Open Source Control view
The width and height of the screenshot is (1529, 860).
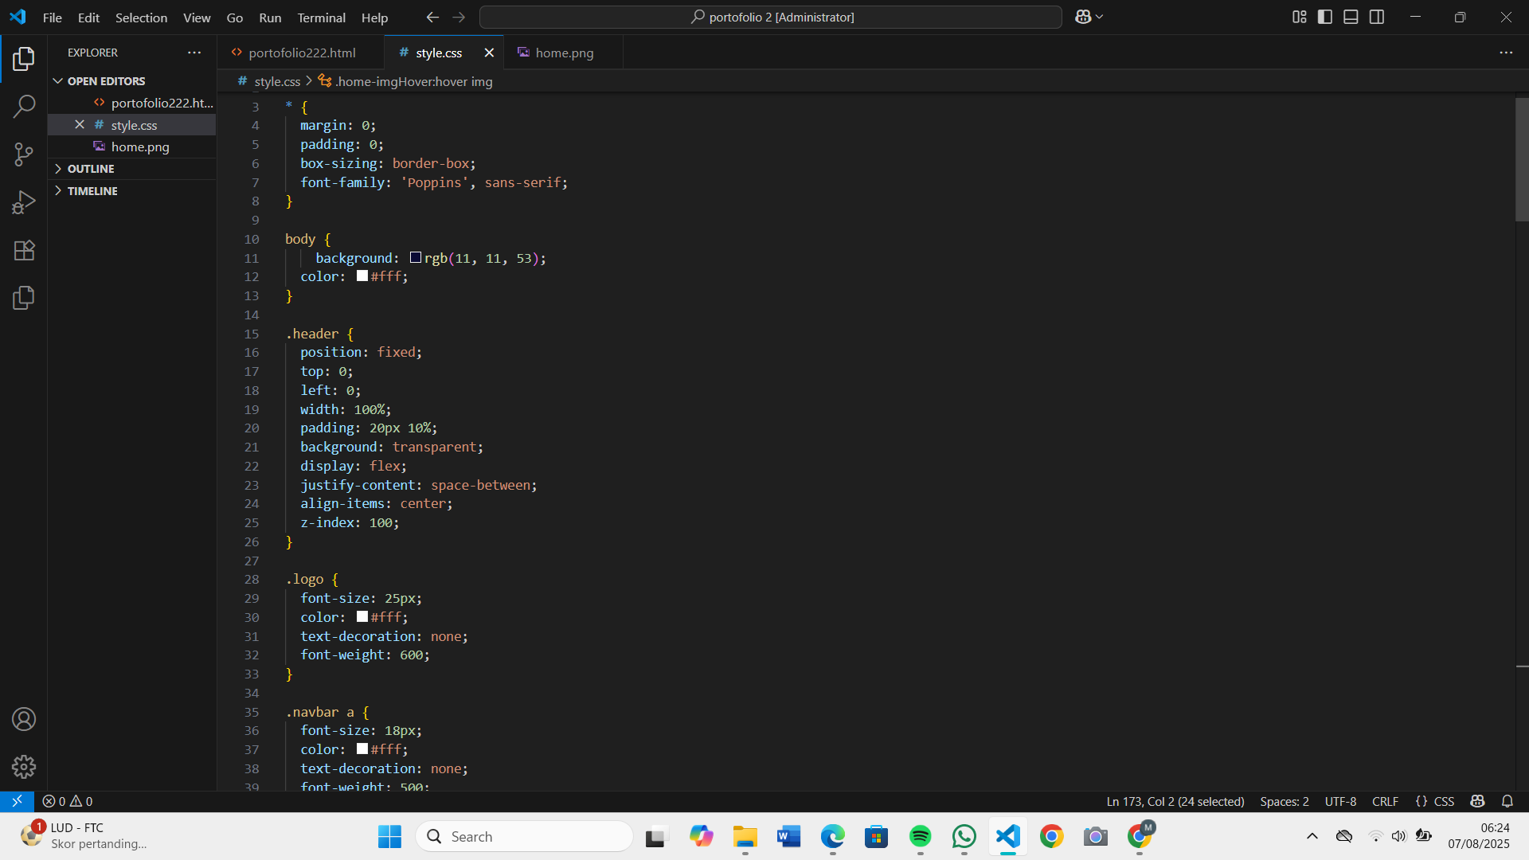click(24, 154)
